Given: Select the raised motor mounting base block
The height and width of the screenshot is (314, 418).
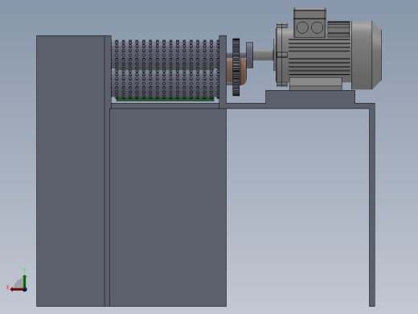Looking at the screenshot, I should (310, 97).
